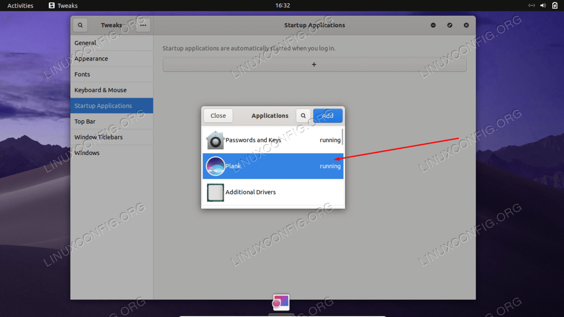Minimize the Tweaks window
The image size is (564, 317).
pos(433,25)
